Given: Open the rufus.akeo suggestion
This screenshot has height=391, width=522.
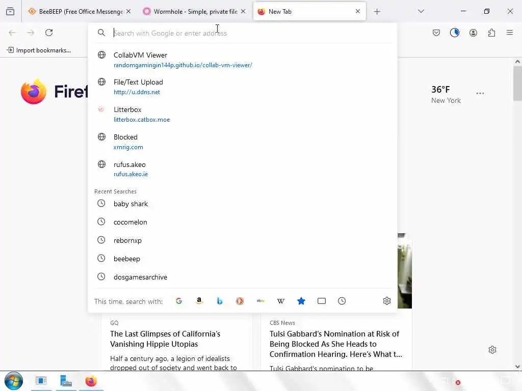Looking at the screenshot, I should pos(242,169).
